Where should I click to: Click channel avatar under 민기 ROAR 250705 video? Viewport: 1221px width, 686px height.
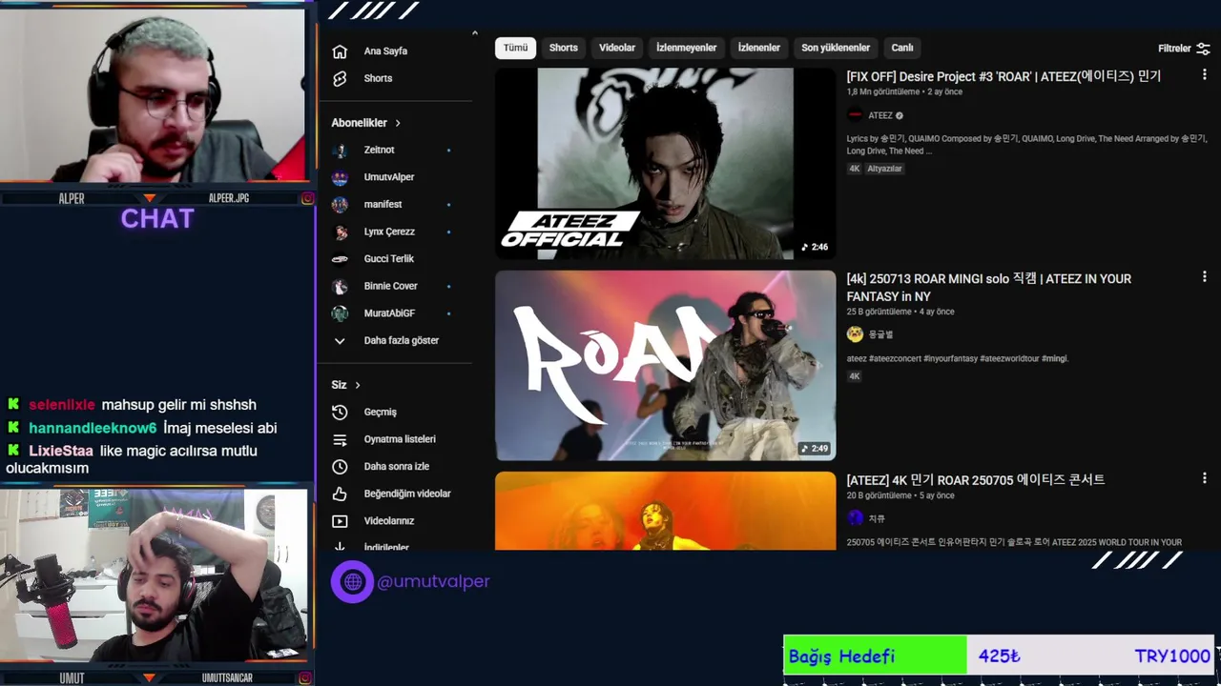[x=855, y=518]
